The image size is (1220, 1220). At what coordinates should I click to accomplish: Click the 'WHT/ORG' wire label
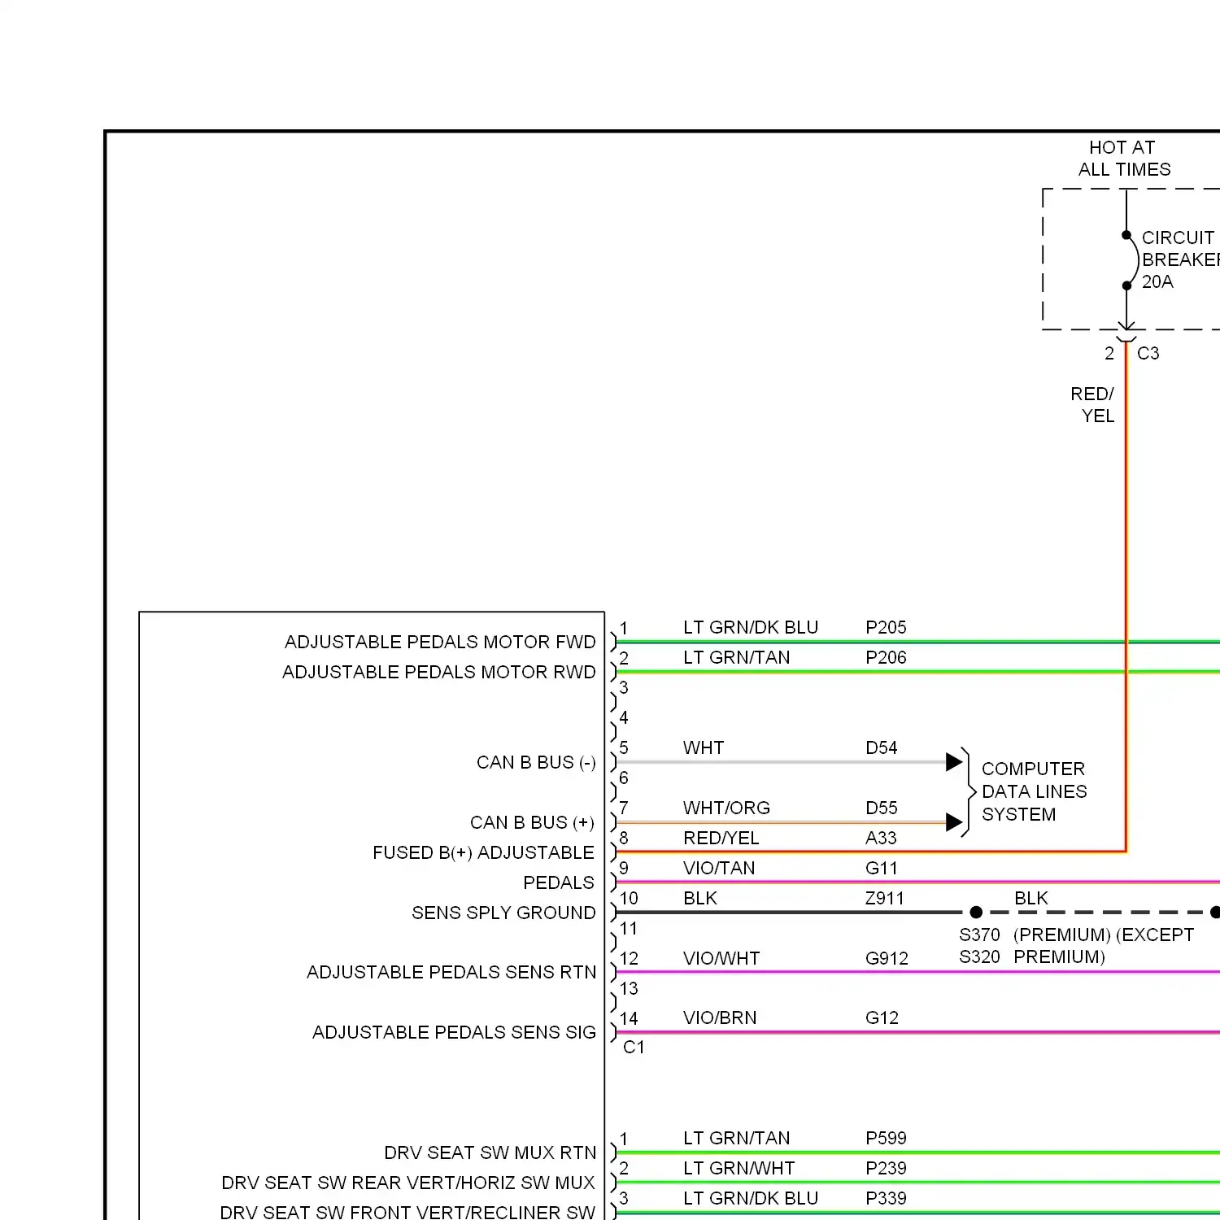726,808
